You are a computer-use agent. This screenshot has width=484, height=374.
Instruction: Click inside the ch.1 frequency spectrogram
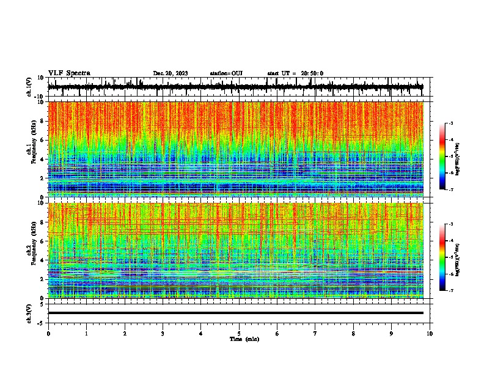coord(236,149)
